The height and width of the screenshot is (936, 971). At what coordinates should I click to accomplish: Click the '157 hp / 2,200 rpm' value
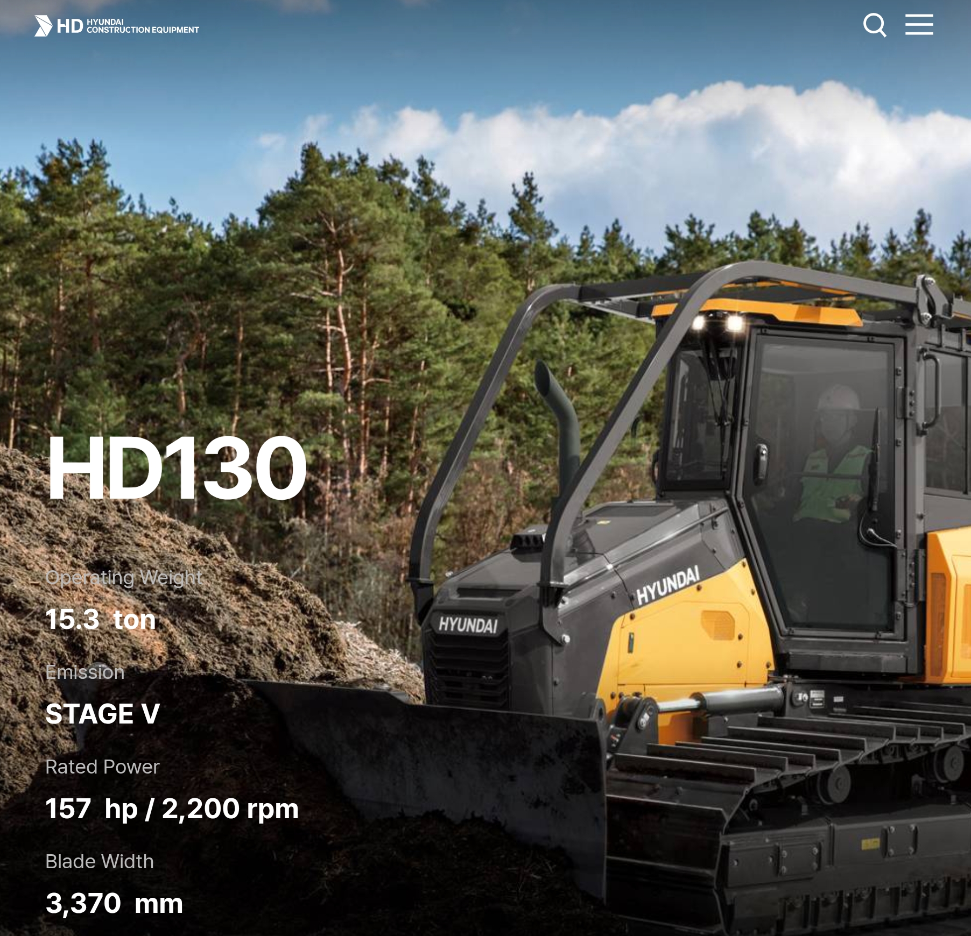pyautogui.click(x=172, y=809)
